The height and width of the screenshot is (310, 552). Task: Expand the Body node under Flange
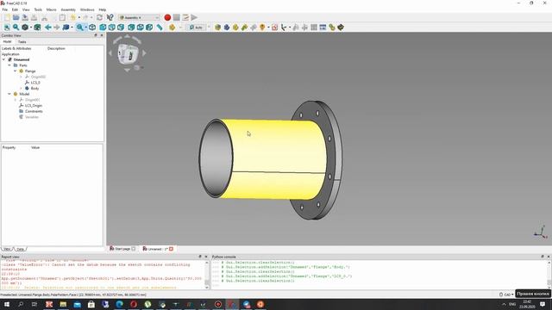click(x=21, y=88)
